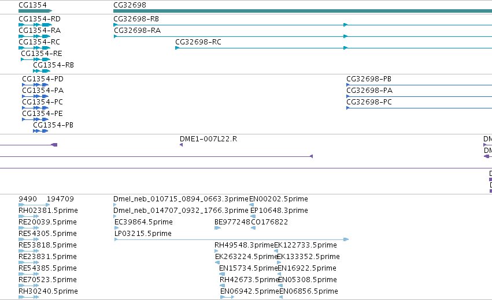Click the CG32698 gene bar
The height and width of the screenshot is (300, 492).
[x=302, y=11]
